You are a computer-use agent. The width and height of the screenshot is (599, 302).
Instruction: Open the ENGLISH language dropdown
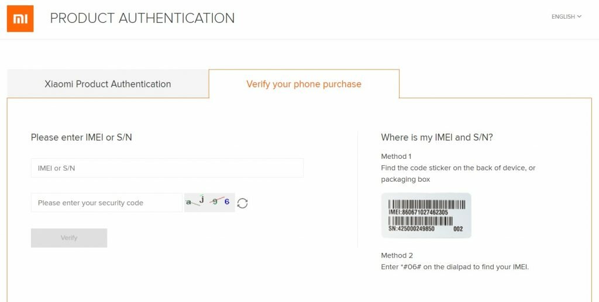tap(566, 17)
